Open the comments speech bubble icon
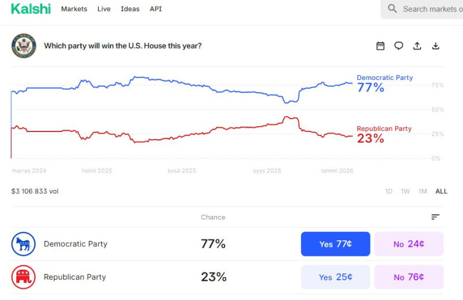The width and height of the screenshot is (463, 300). [399, 46]
